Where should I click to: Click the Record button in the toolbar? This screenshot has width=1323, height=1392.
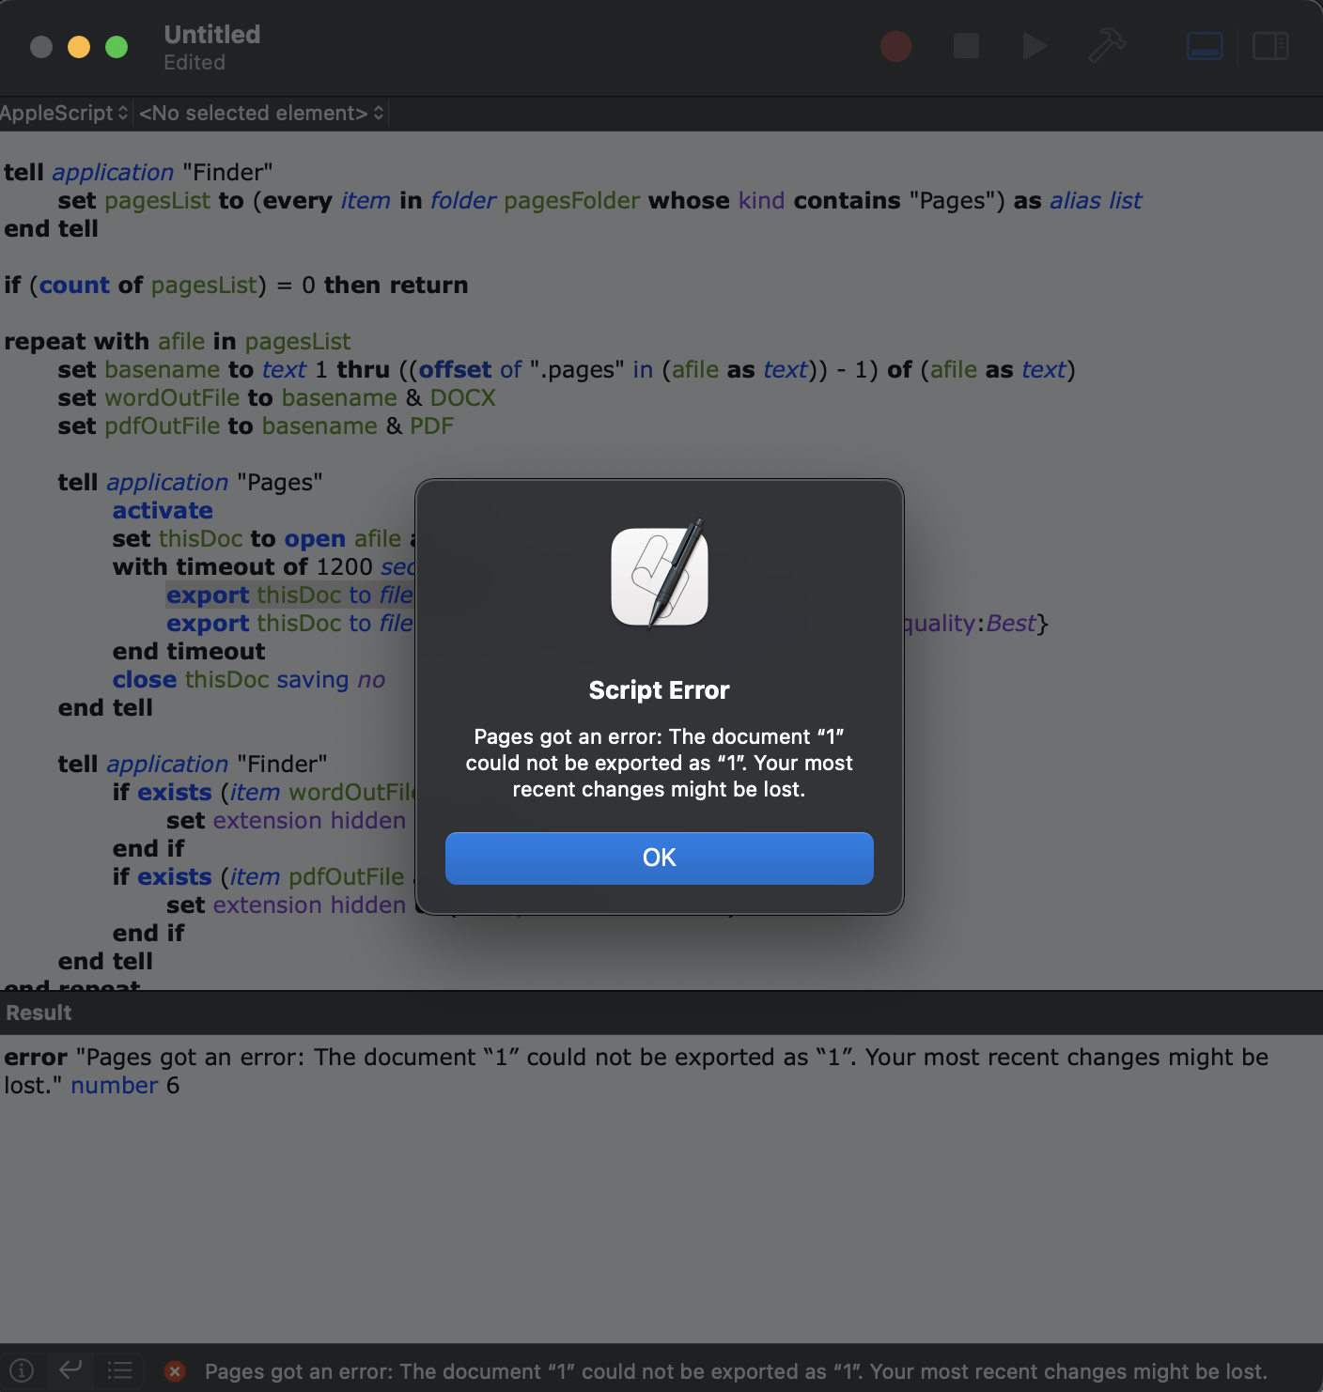[895, 46]
